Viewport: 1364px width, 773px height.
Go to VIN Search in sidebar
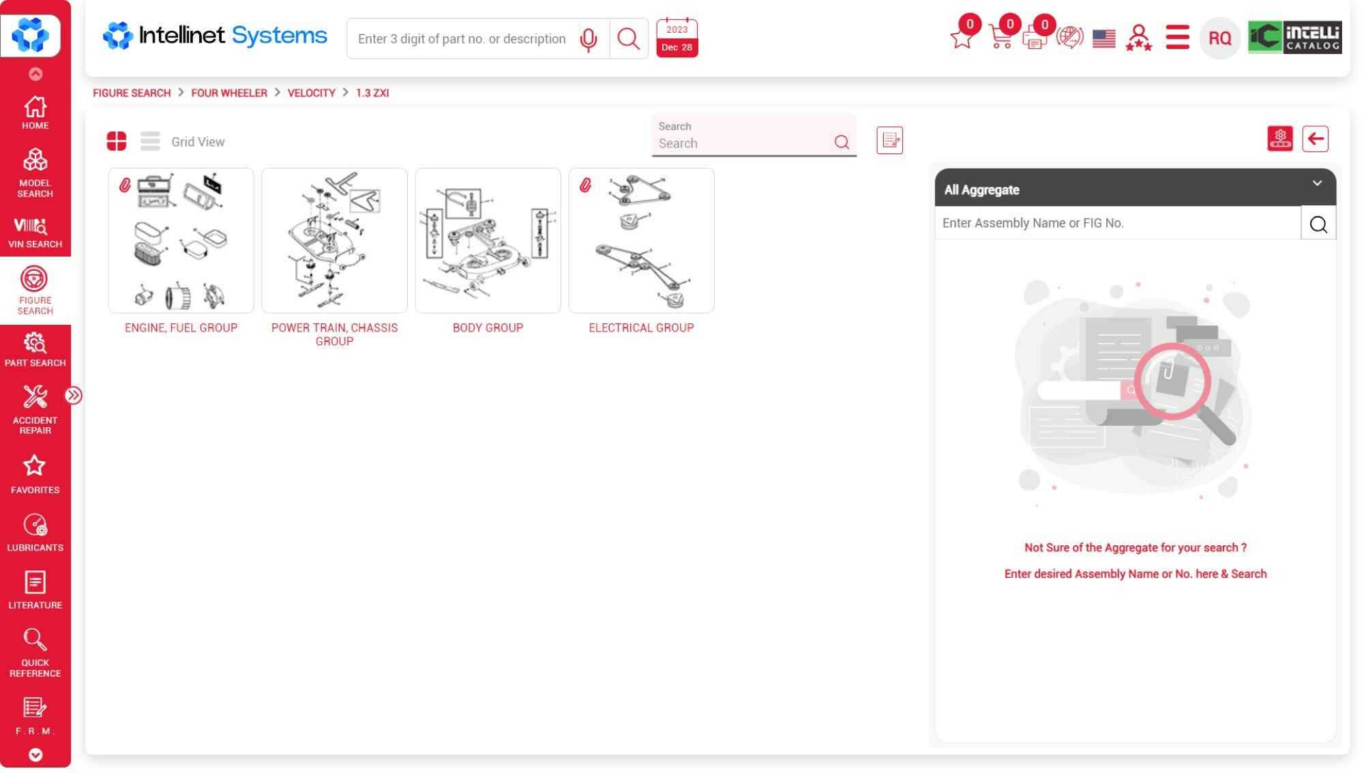[x=35, y=233]
